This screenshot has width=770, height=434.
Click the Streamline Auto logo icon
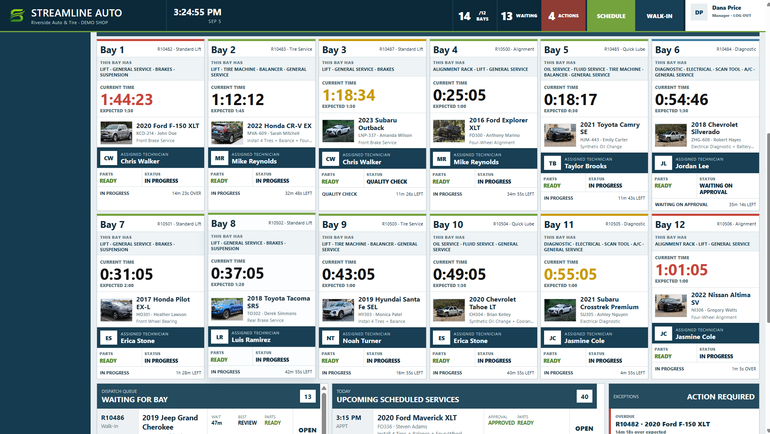17,16
